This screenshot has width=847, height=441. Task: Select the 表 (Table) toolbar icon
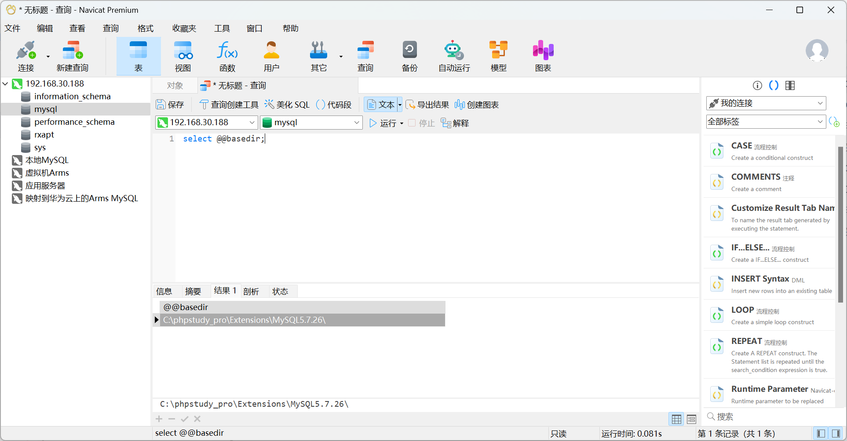139,56
